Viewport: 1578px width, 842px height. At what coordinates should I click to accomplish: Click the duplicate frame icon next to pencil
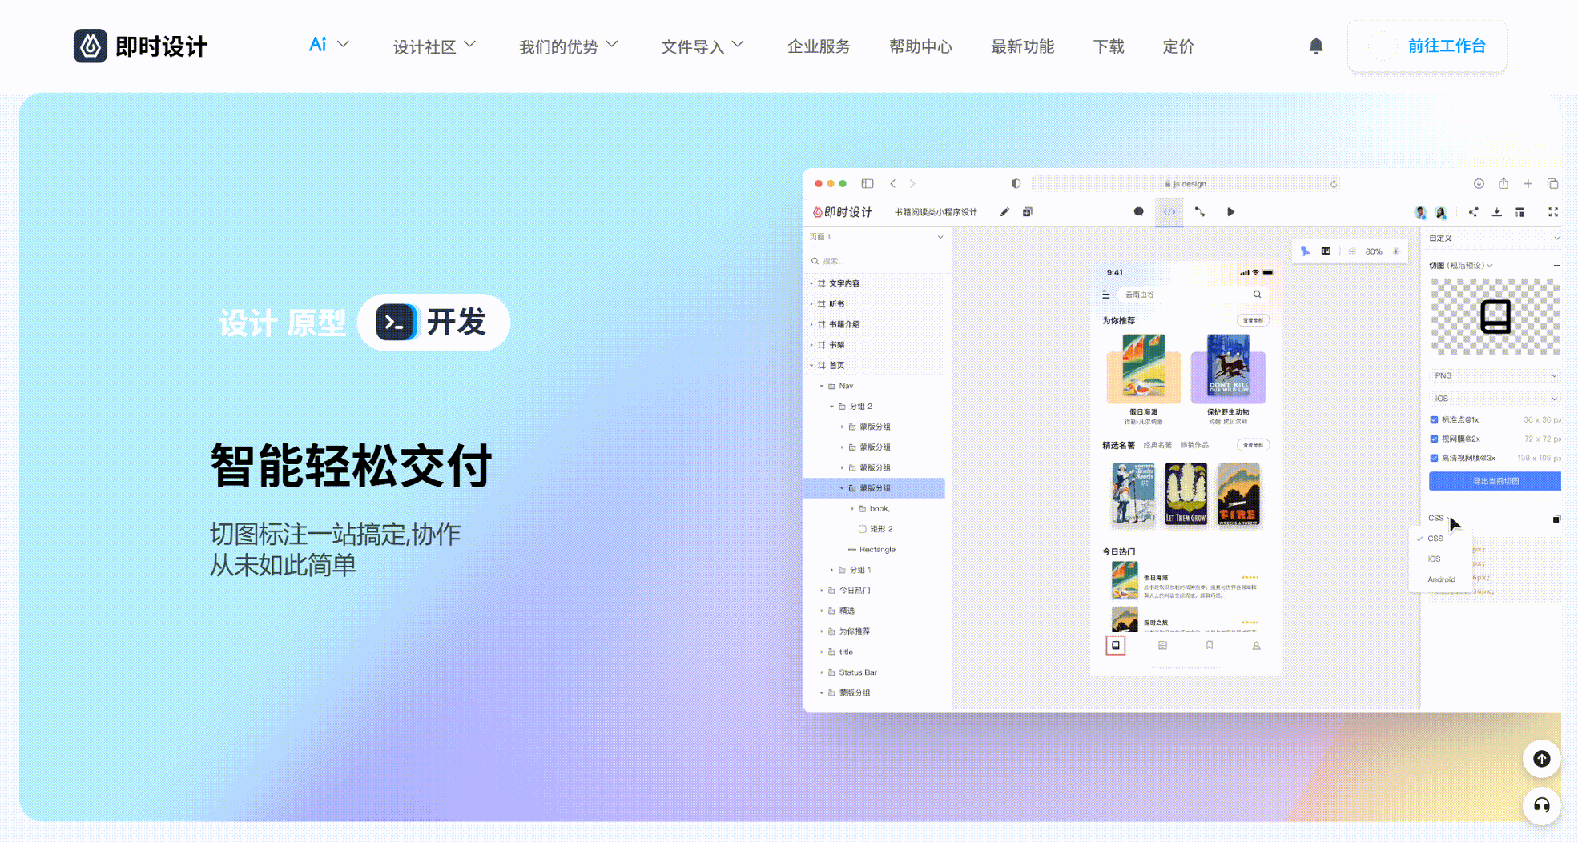1027,212
